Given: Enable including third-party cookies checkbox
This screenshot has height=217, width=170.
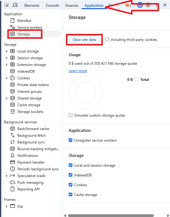Looking at the screenshot, I should click(107, 39).
